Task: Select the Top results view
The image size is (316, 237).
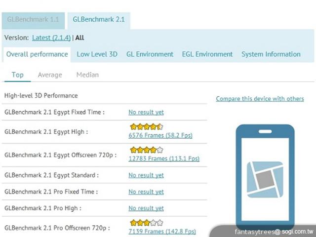Action: point(18,75)
